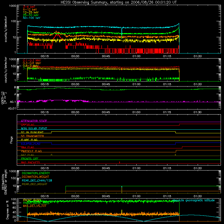224x224 pixels.
Task: Click the red BAD_PACKETS spike marker
Action: click(x=120, y=162)
